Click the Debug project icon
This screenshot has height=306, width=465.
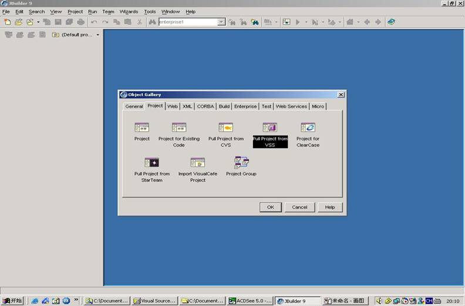[x=315, y=22]
